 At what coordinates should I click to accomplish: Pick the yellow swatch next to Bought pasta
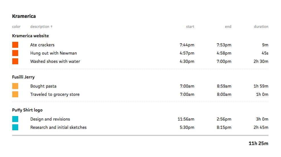coord(15,86)
